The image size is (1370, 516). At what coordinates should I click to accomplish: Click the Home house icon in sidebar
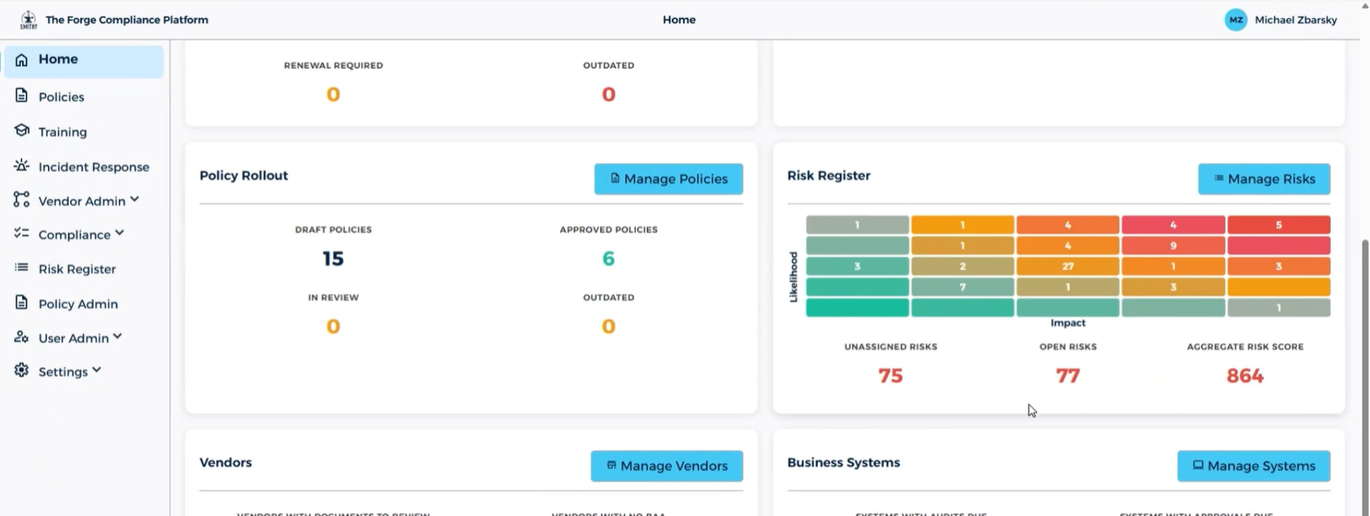(22, 60)
